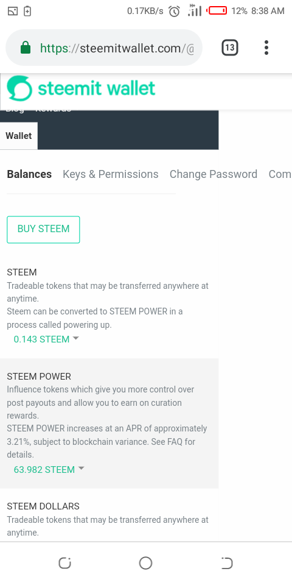The image size is (292, 585).
Task: Open the Change Password tab
Action: 214,174
